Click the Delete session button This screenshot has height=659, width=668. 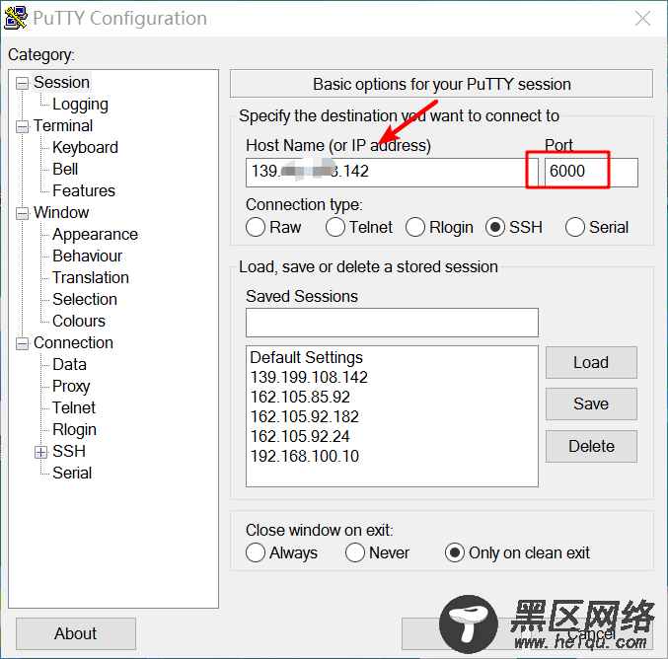[x=591, y=447]
